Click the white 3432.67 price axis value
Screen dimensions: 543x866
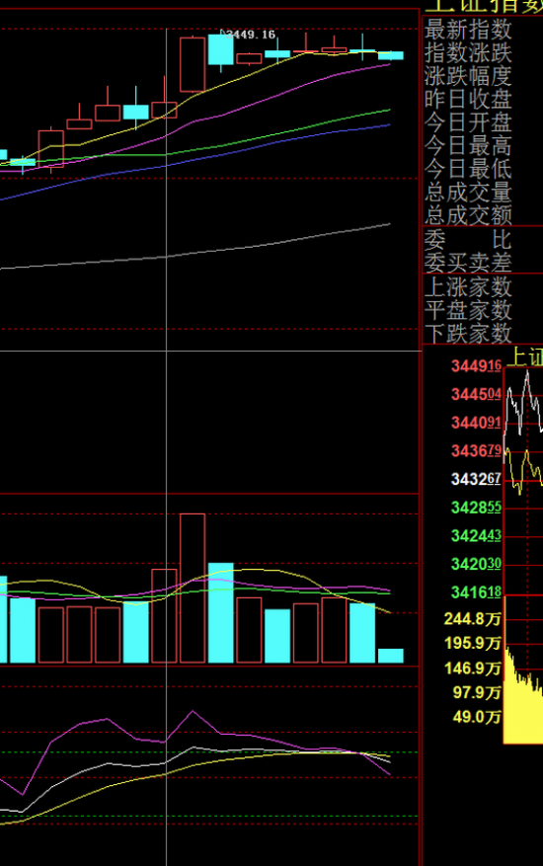tap(476, 479)
